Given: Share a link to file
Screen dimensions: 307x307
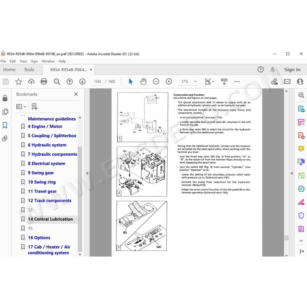Looking at the screenshot, I should [x=274, y=82].
